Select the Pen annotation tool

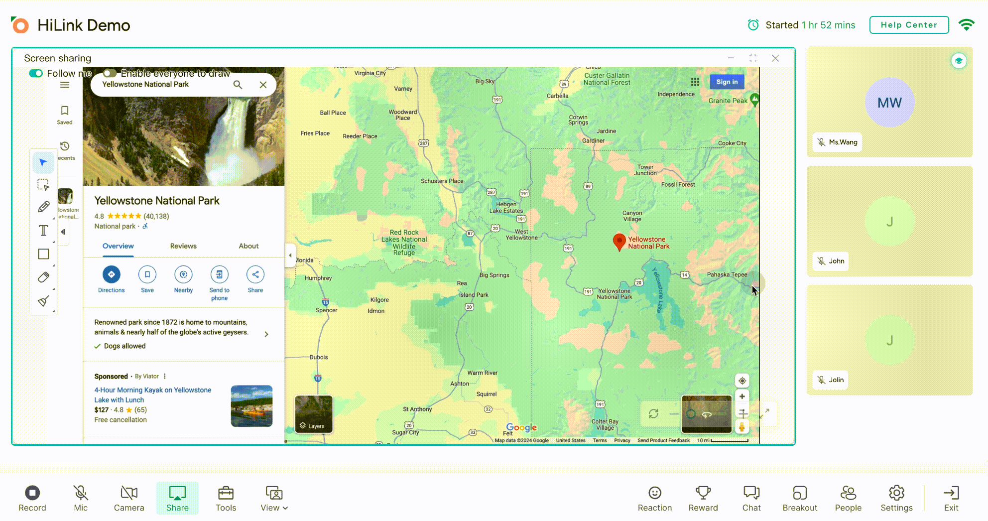tap(43, 206)
